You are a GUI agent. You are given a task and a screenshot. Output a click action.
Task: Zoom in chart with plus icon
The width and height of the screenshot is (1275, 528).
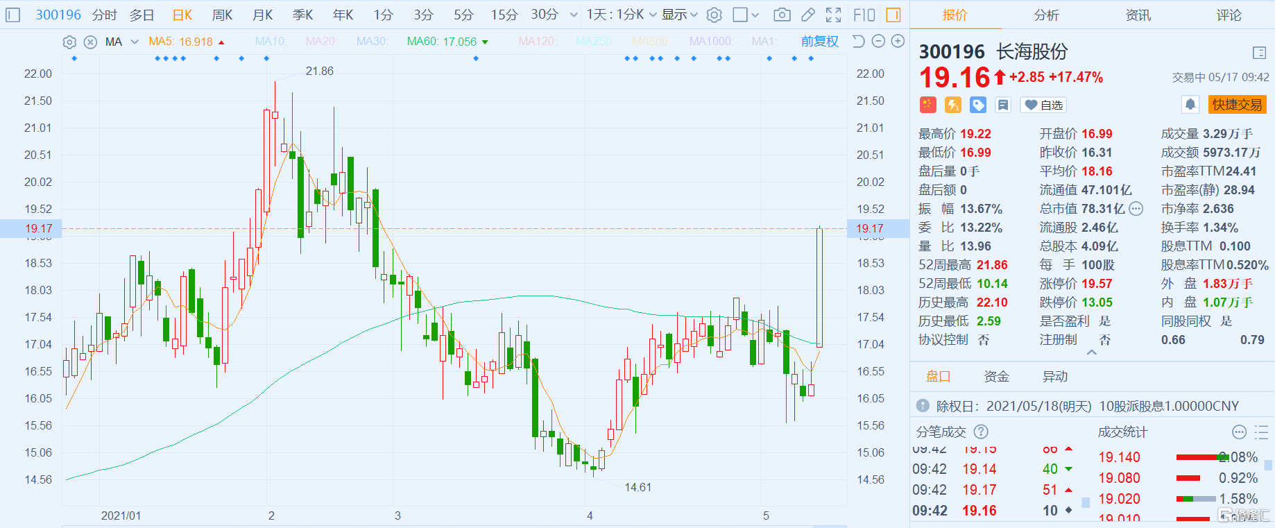[x=898, y=42]
